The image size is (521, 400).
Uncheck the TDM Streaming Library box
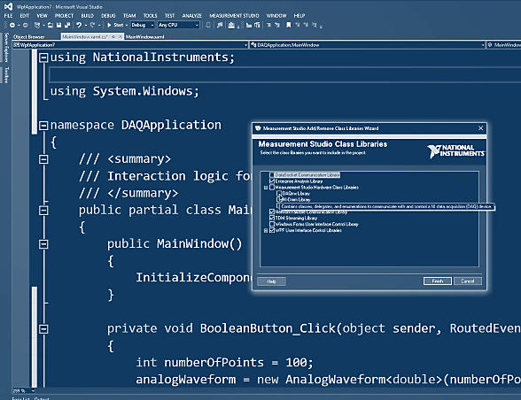272,218
